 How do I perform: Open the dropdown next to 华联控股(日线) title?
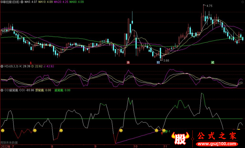coord(22,2)
